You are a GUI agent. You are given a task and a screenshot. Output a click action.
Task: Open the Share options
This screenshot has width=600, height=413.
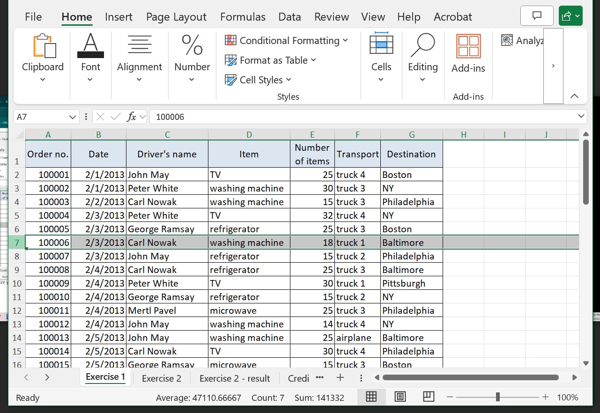point(570,15)
